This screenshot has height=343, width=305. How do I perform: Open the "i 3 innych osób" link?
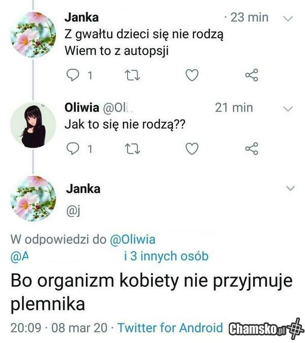(166, 256)
